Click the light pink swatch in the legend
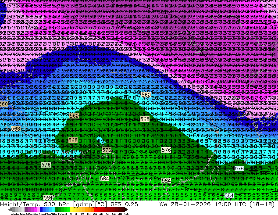278x215 pixels. [x=38, y=210]
